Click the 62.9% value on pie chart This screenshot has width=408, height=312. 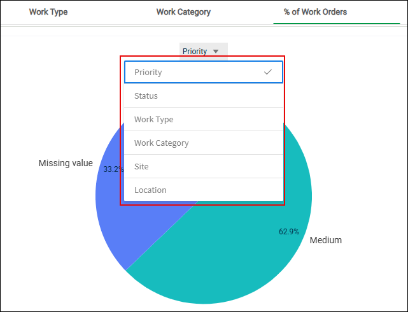(x=289, y=231)
